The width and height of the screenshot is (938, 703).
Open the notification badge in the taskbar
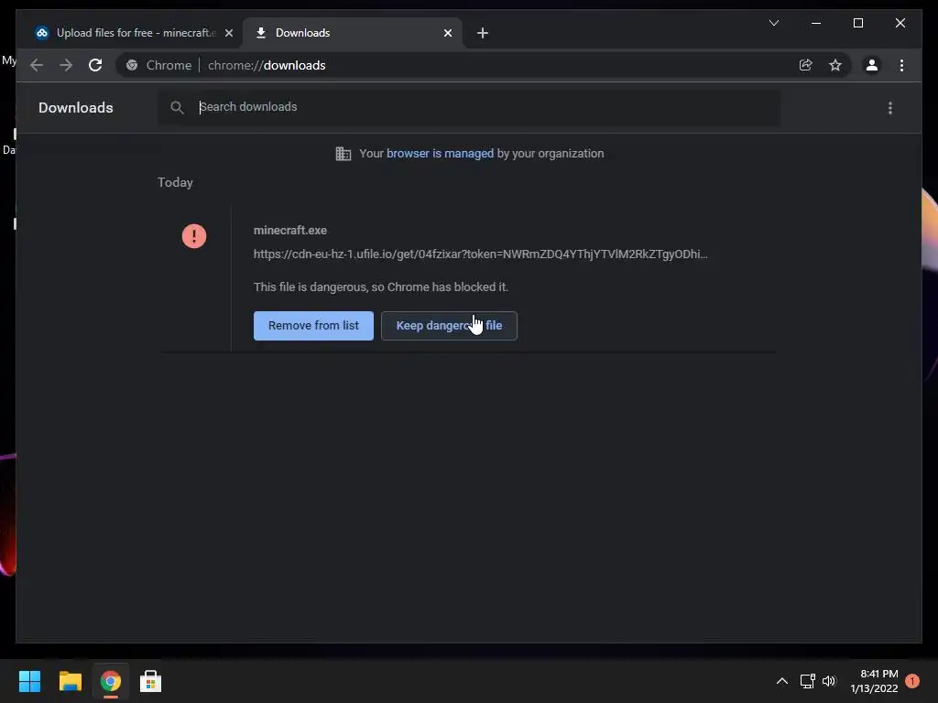(912, 681)
